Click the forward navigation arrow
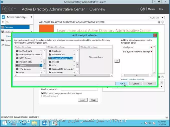The height and width of the screenshot is (127, 170). [x=11, y=9]
